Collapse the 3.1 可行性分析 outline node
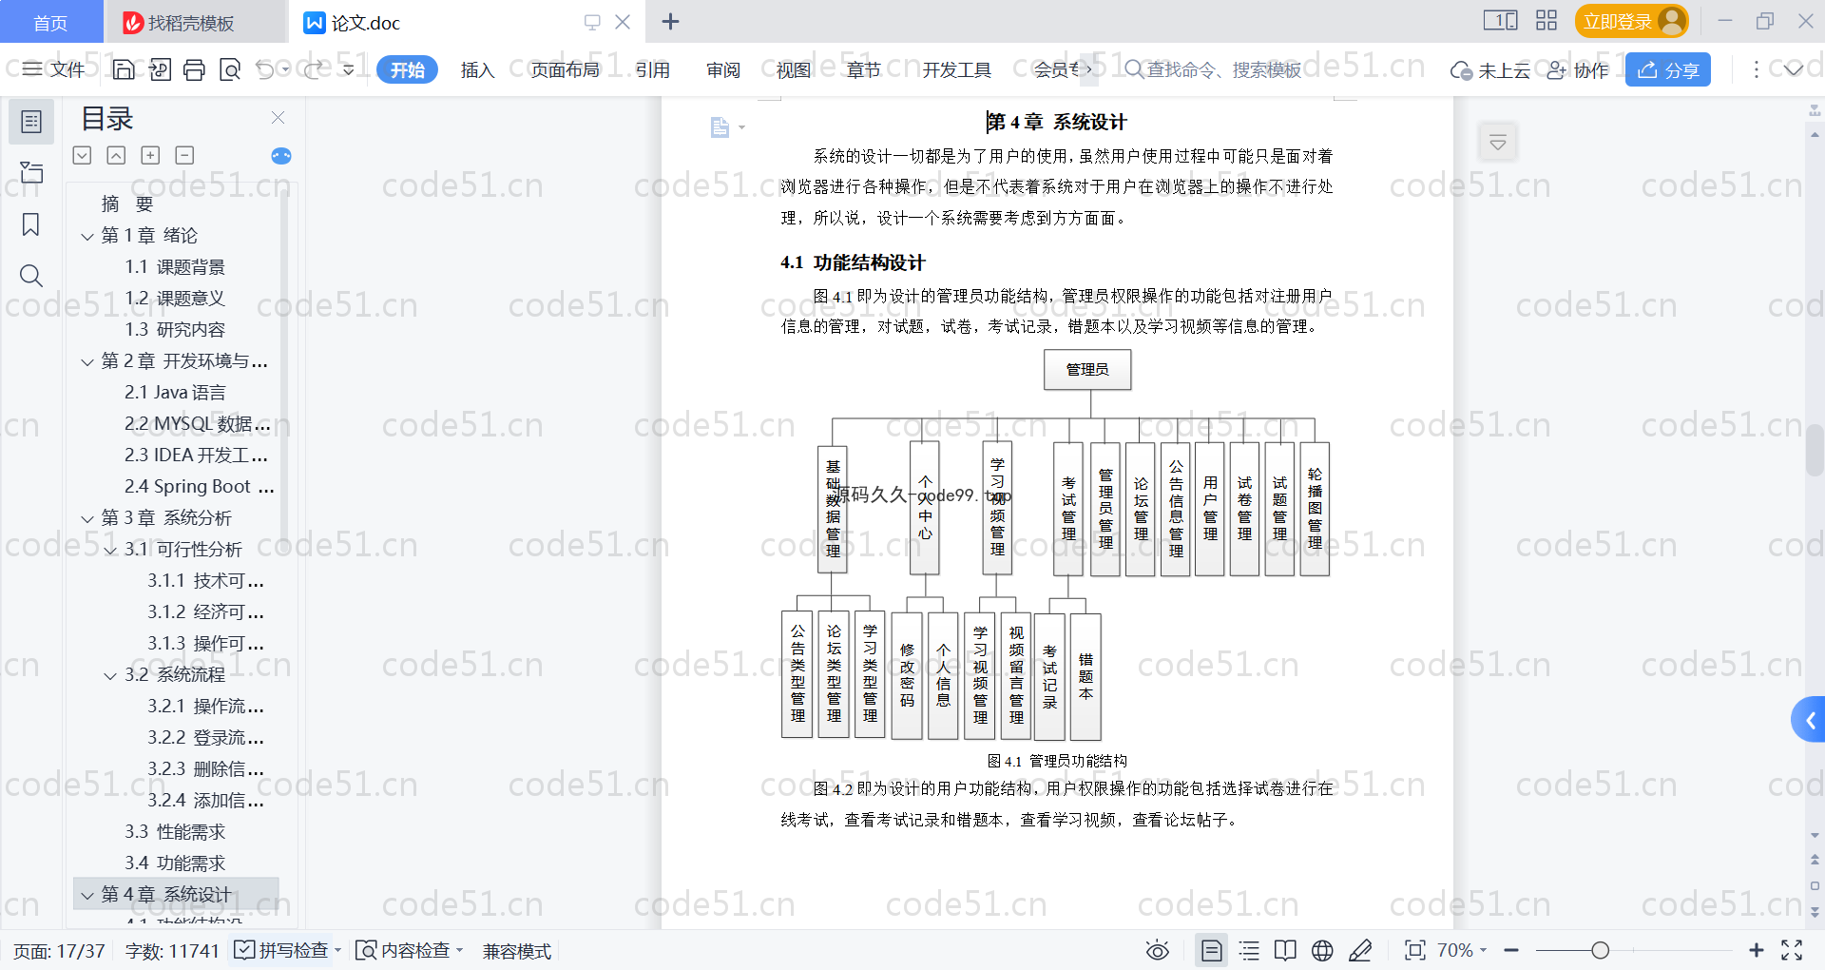The height and width of the screenshot is (970, 1825). pos(110,550)
